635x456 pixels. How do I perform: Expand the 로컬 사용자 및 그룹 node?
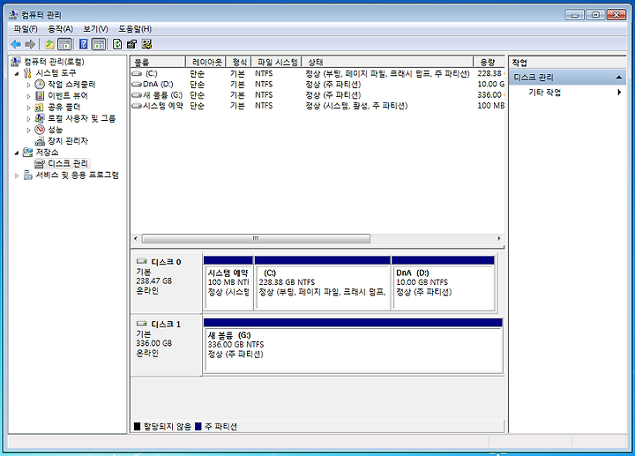click(28, 119)
